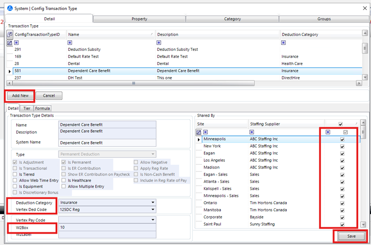Open the Deduction Category dropdown
This screenshot has width=371, height=245.
click(x=153, y=202)
